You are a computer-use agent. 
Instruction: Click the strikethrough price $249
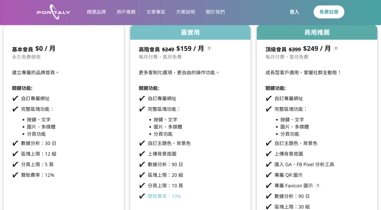[168, 49]
